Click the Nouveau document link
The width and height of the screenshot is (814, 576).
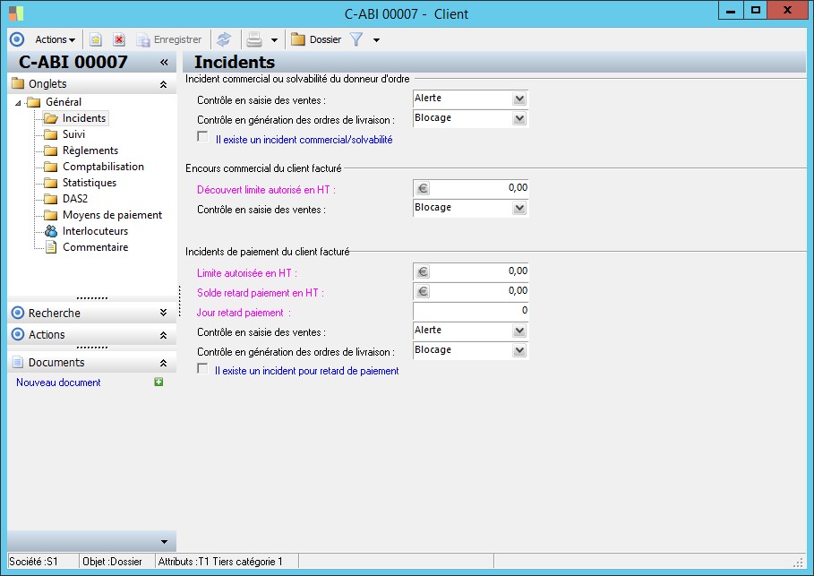coord(58,383)
